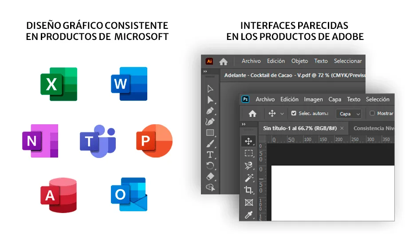417x237 pixels.
Task: Open the Selección menu in Photoshop
Action: (x=378, y=99)
